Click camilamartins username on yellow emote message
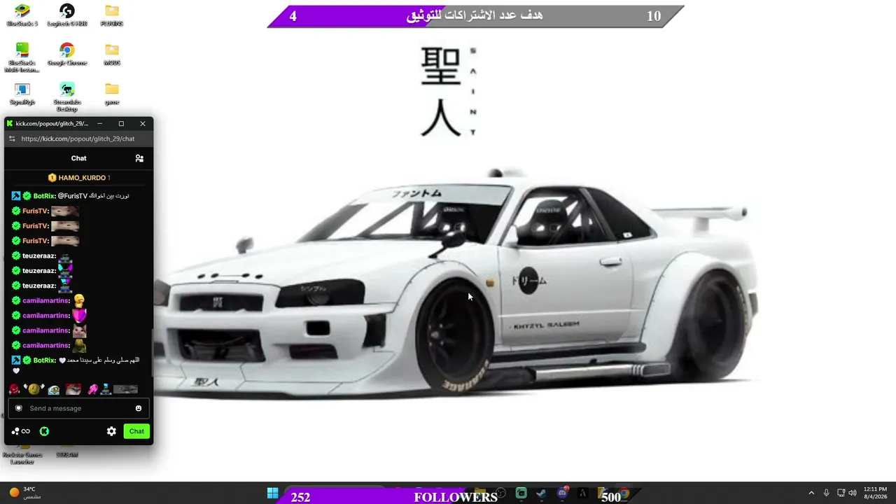Image resolution: width=896 pixels, height=504 pixels. coord(45,300)
